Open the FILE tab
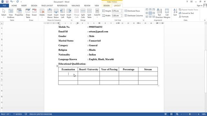Image resolution: width=207 pixels, height=116 pixels. pyautogui.click(x=4, y=6)
